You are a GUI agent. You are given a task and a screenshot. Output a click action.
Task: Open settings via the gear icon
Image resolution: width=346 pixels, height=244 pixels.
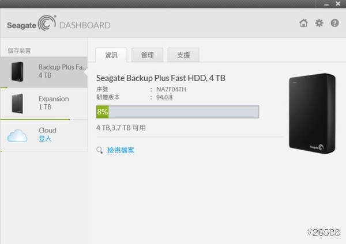(319, 24)
